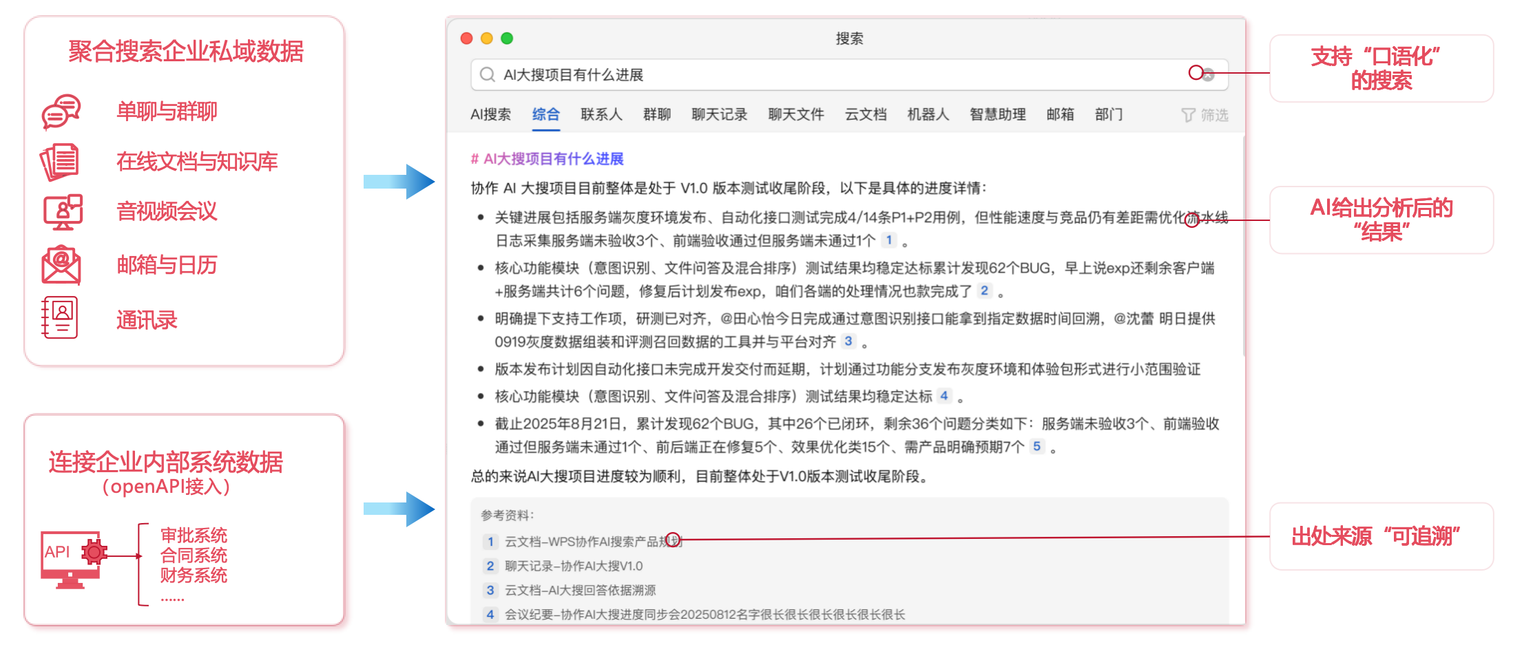Open reference 云文档–AI大搜回答依据溯源
The image size is (1533, 647).
[x=580, y=590]
